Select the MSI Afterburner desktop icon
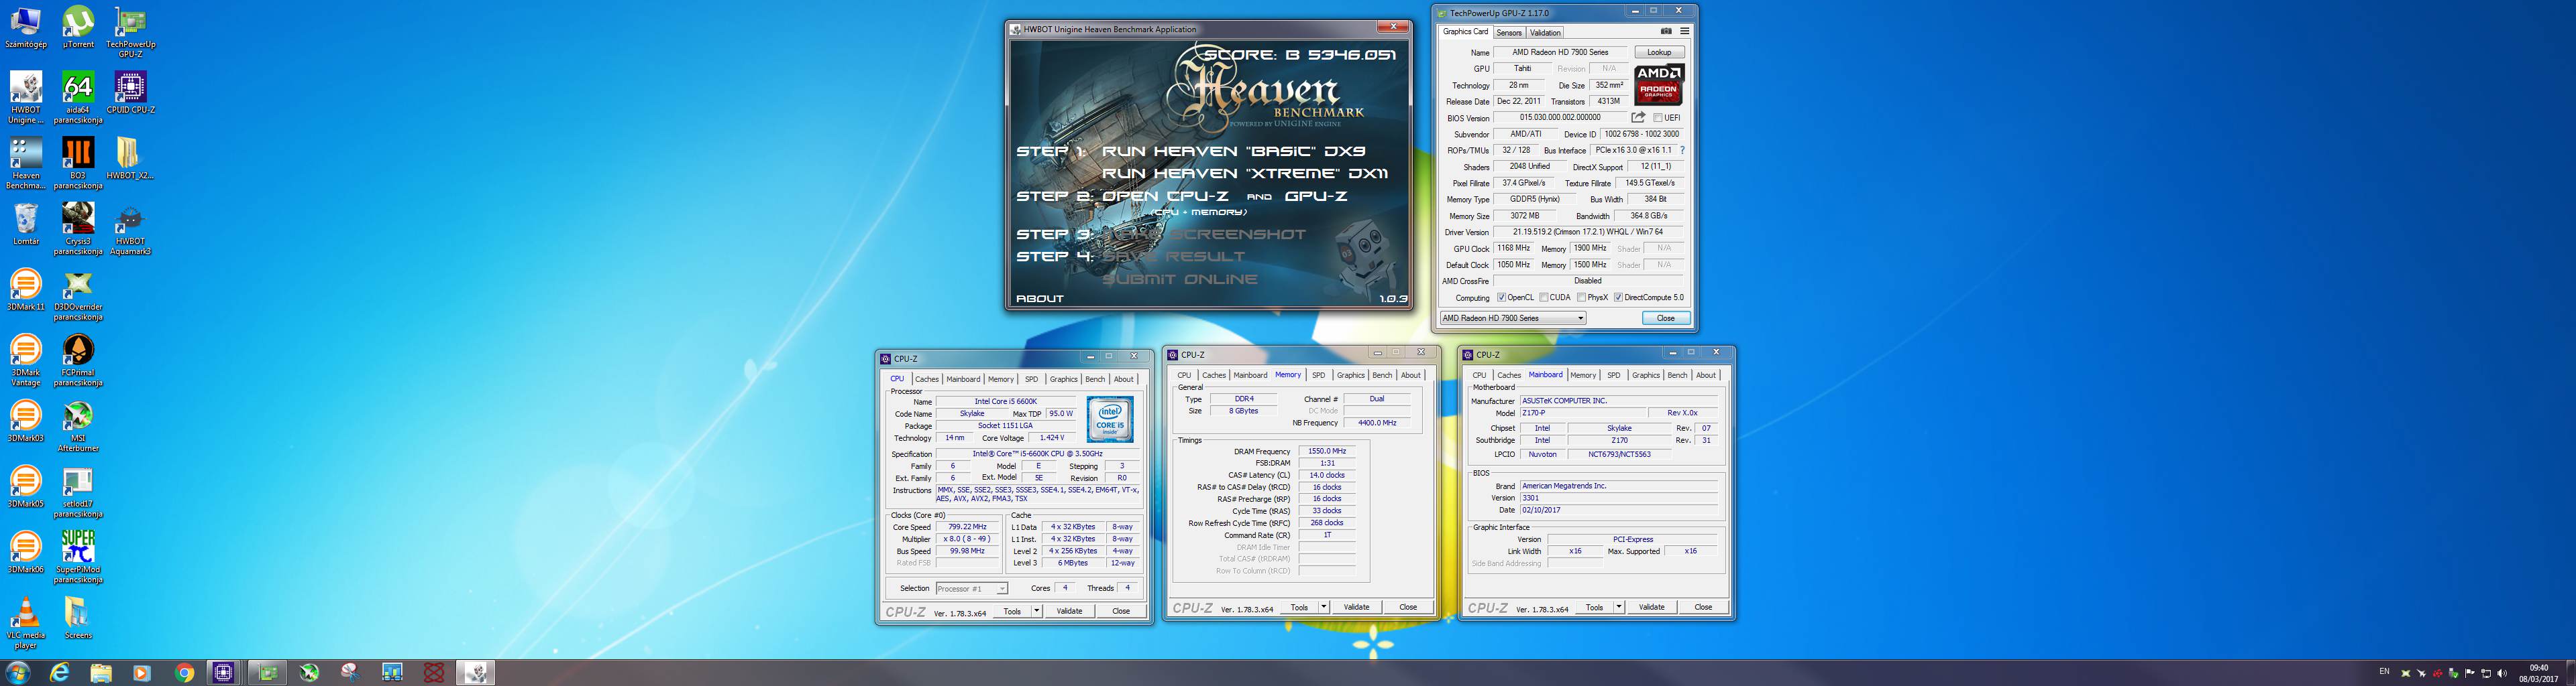 pyautogui.click(x=78, y=425)
